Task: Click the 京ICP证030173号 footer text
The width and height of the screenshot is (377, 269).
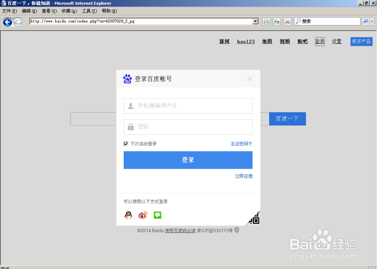Action: (215, 231)
